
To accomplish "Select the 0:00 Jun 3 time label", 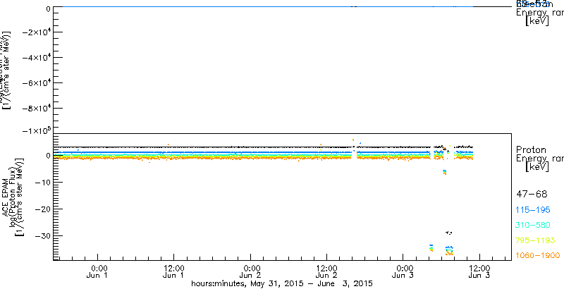I will 403,271.
